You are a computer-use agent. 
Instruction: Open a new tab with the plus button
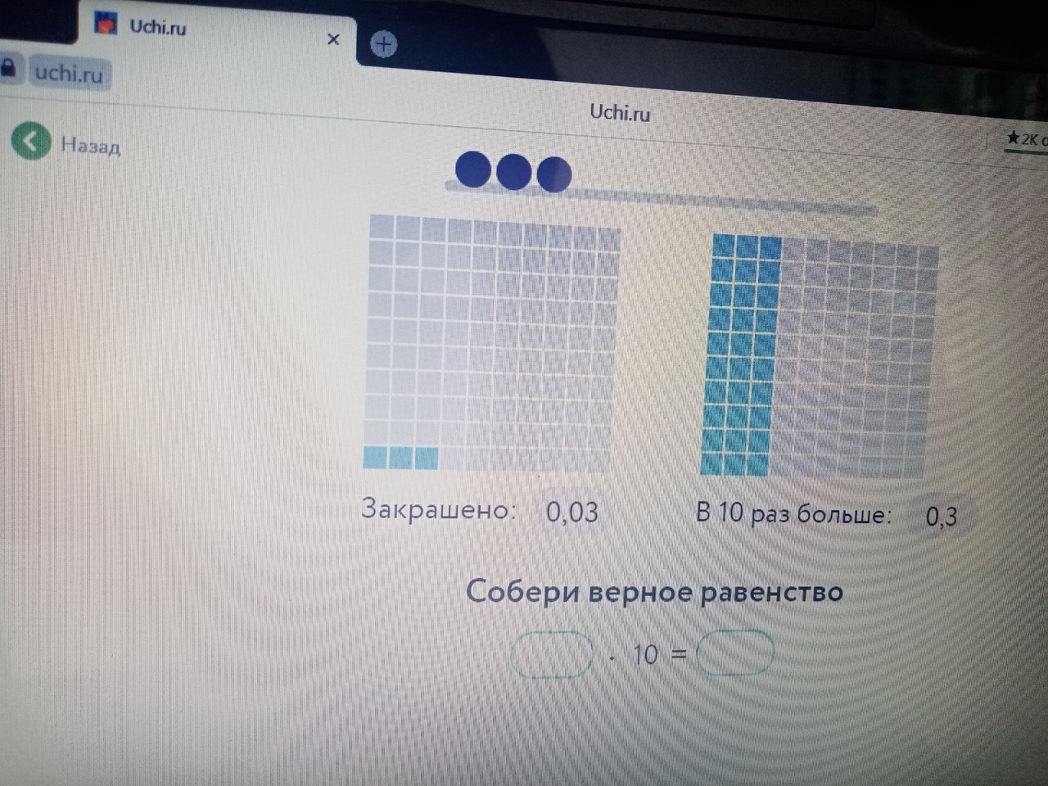tap(383, 44)
